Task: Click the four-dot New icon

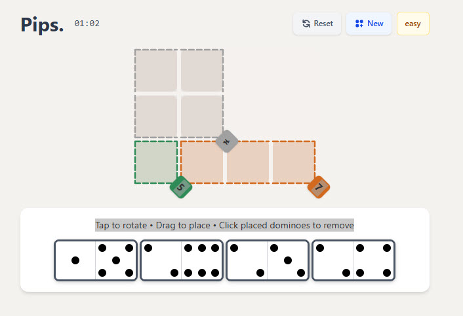Action: pyautogui.click(x=359, y=24)
